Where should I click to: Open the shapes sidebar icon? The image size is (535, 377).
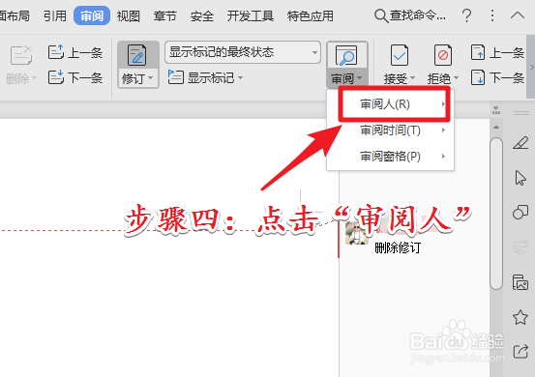coord(520,212)
